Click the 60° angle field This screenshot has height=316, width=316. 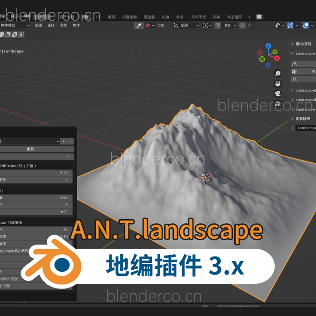click(36, 212)
